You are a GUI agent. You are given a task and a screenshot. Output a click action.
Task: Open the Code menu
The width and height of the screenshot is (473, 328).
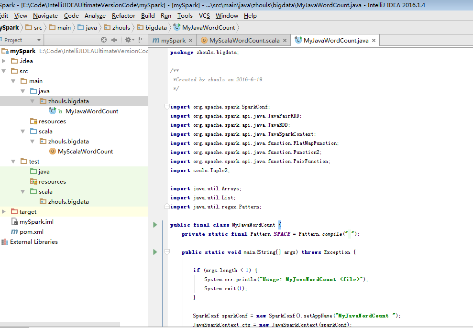pos(71,16)
